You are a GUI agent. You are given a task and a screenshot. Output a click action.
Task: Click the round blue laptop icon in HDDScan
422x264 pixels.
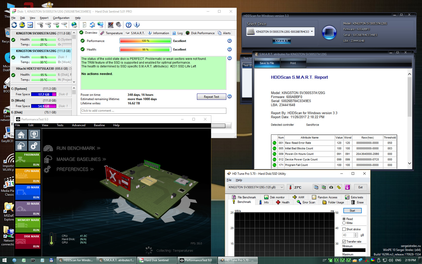(329, 32)
